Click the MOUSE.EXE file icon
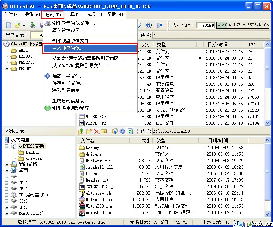273x227 pixels. [82, 117]
